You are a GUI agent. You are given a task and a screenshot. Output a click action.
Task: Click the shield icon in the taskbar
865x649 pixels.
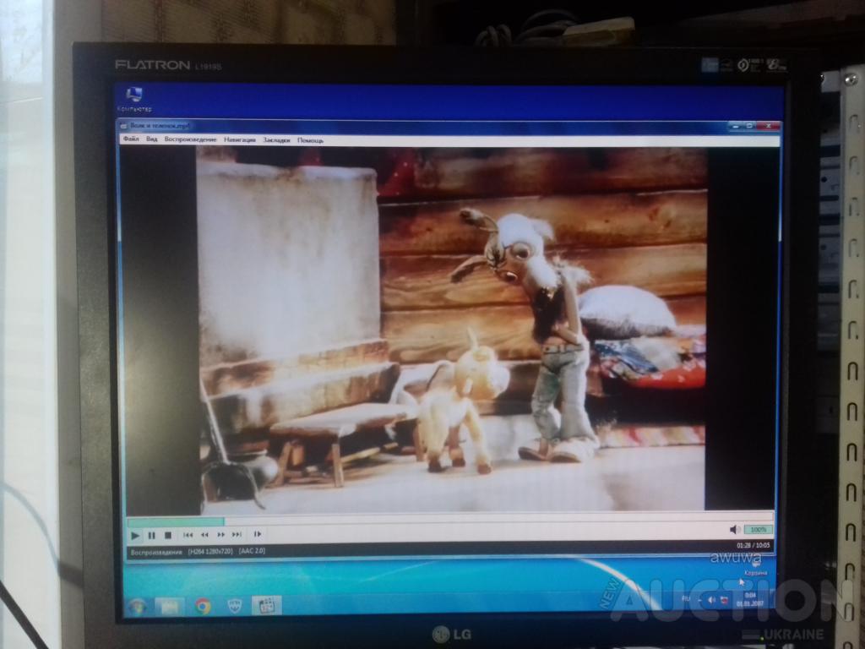point(235,606)
